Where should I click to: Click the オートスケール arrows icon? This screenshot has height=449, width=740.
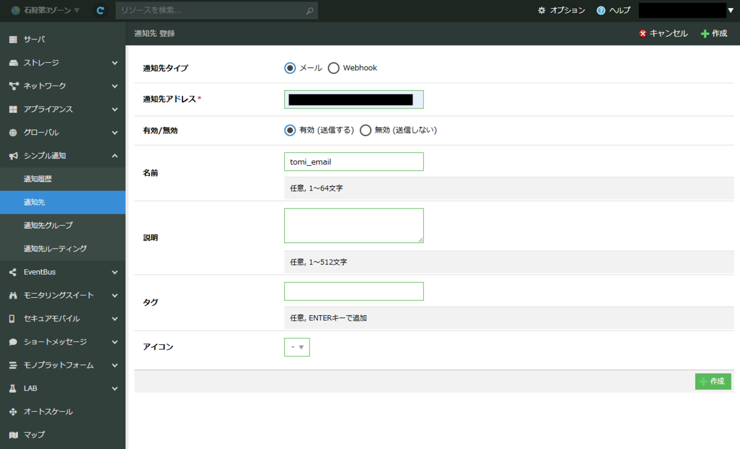(13, 411)
